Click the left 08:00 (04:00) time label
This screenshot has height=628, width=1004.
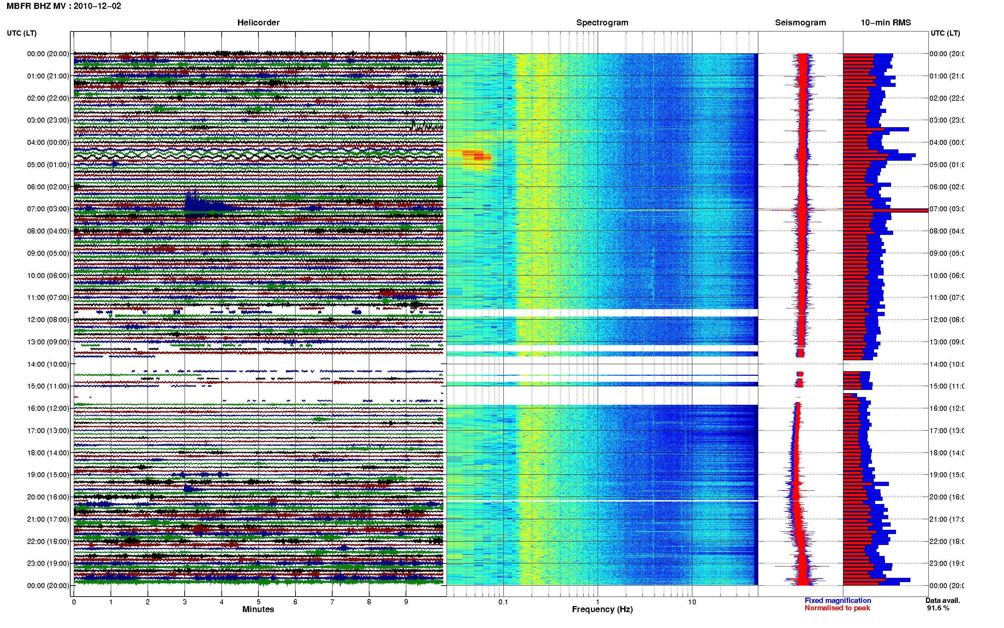pos(48,231)
